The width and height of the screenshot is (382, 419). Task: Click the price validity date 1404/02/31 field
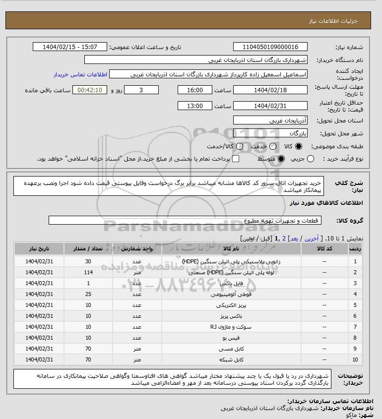pos(270,106)
